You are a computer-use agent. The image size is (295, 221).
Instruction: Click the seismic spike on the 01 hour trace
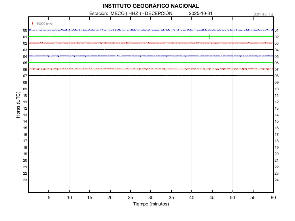(209, 37)
